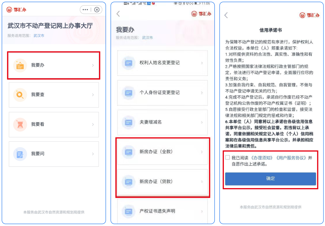
Task: Open the 《用户服务协议》 link
Action: 291,158
